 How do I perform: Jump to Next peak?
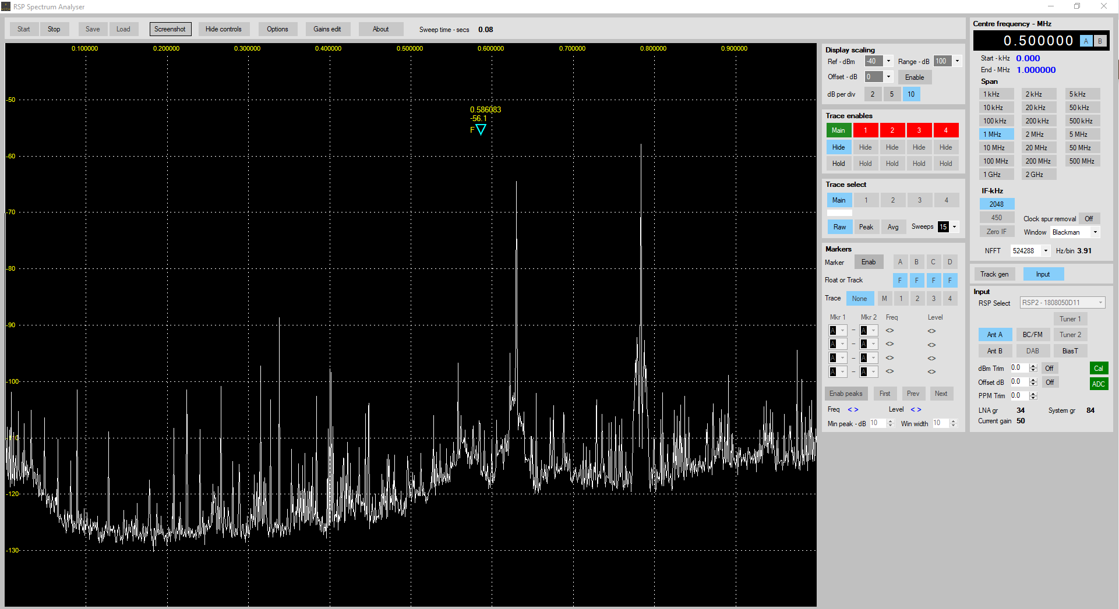tap(941, 394)
